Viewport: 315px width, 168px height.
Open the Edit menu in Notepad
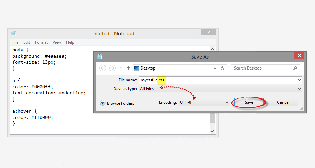(27, 42)
